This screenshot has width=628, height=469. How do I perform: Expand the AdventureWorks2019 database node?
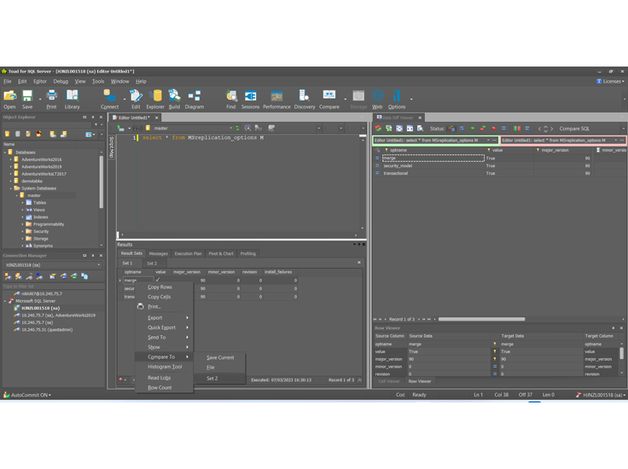click(x=11, y=166)
